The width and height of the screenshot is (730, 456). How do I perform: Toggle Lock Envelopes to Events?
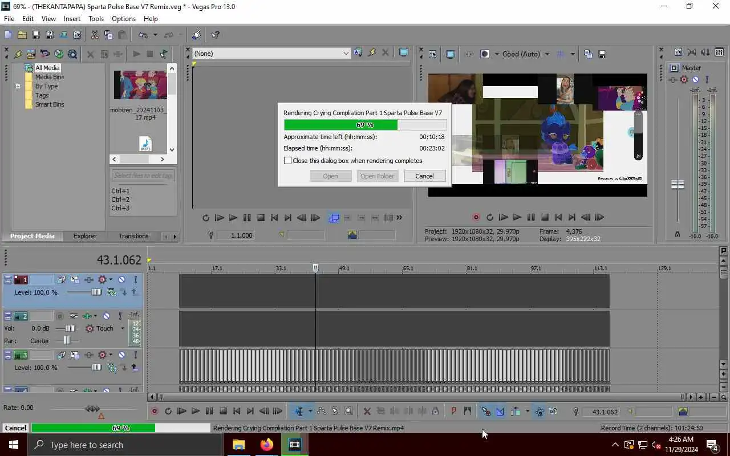point(539,411)
